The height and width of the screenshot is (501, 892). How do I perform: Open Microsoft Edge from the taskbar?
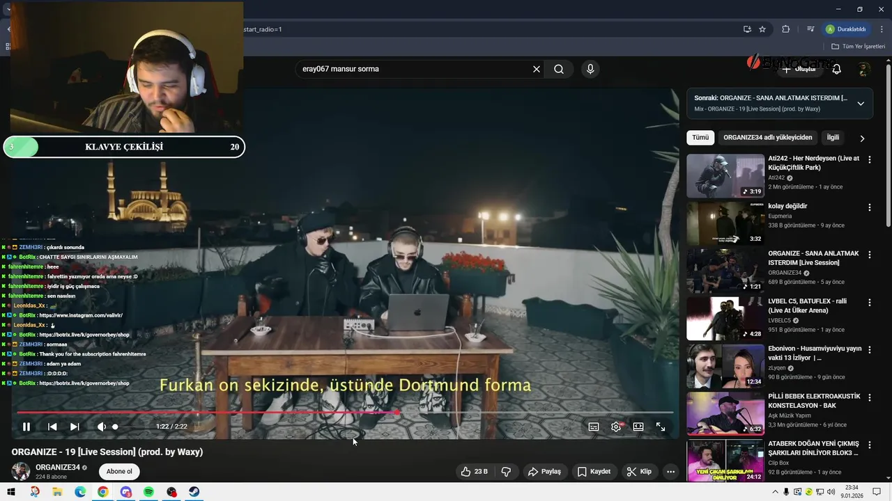(x=80, y=492)
